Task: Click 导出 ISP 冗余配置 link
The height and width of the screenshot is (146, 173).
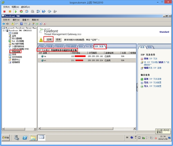Action: coord(153,83)
